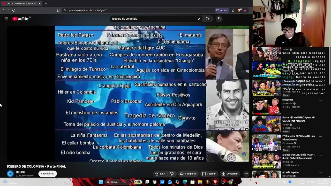
Task: Open the YouTube hamburger guide menu
Action: tap(6, 19)
